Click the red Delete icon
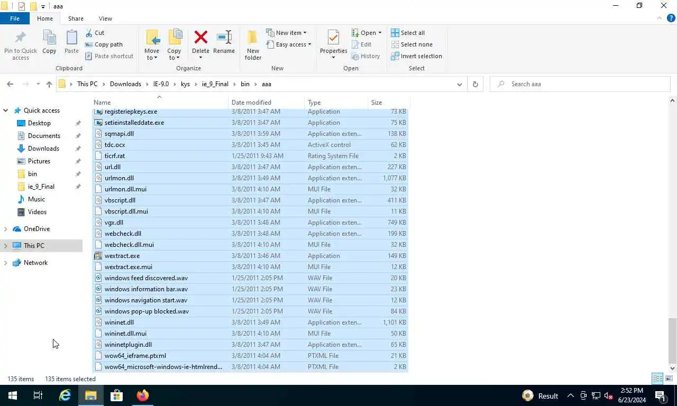 [x=200, y=38]
